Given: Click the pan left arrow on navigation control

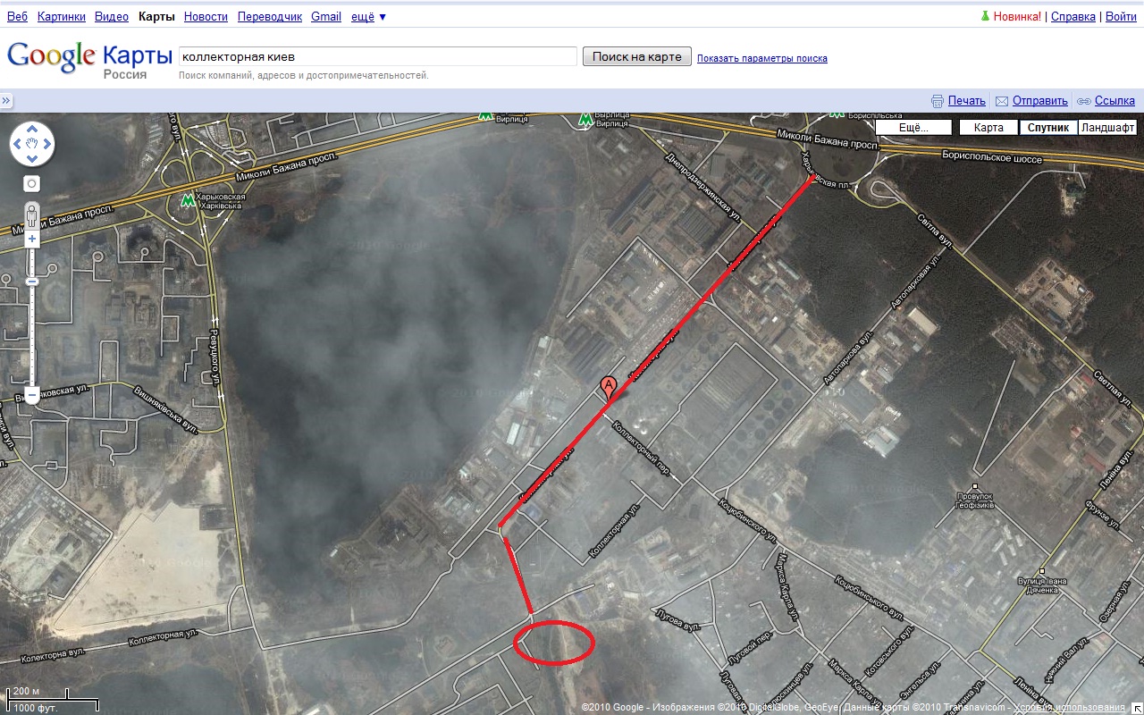Looking at the screenshot, I should tap(17, 144).
